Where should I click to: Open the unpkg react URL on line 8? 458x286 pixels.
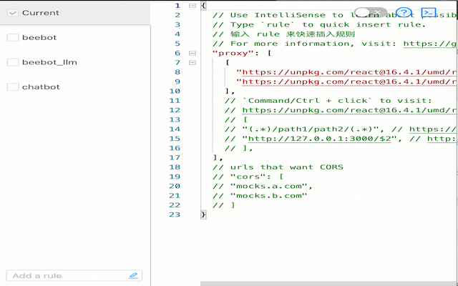350,72
